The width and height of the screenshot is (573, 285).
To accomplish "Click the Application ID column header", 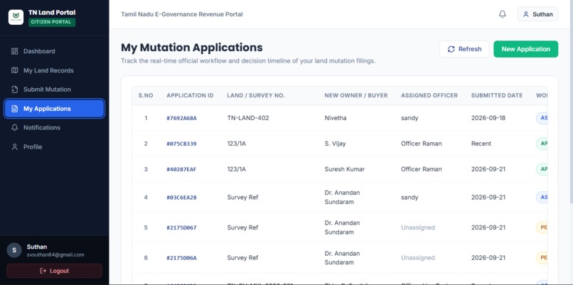I will pyautogui.click(x=190, y=95).
